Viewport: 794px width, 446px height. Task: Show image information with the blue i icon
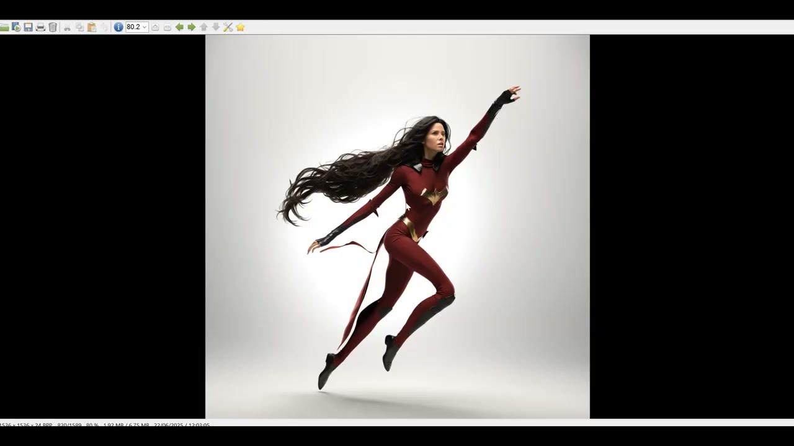(x=118, y=27)
